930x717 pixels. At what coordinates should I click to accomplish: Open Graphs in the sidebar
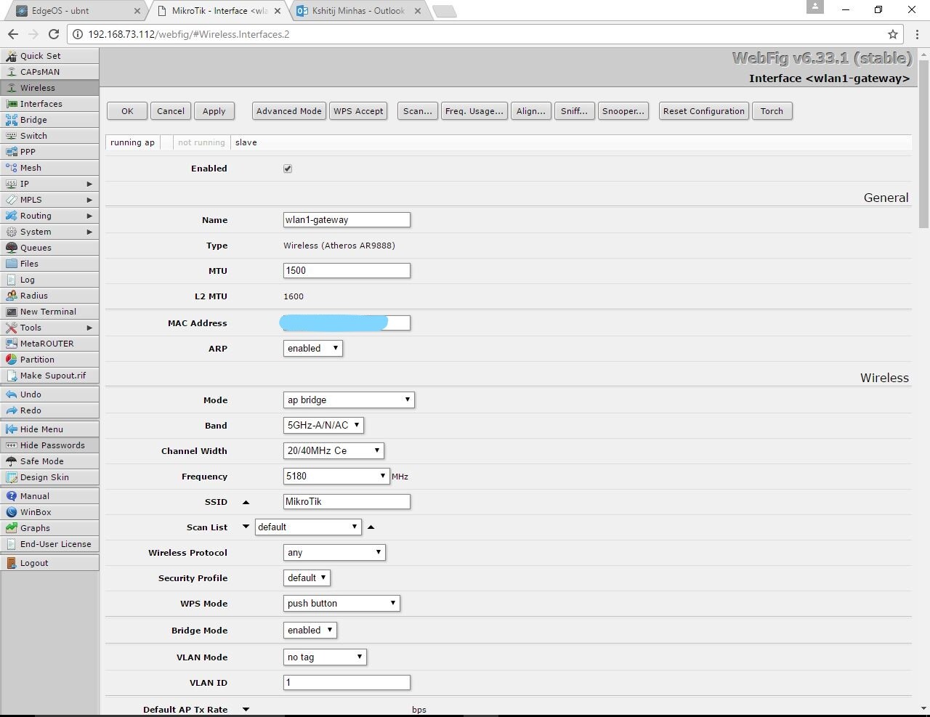(49, 528)
